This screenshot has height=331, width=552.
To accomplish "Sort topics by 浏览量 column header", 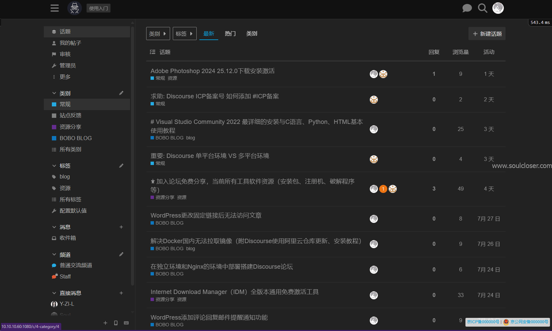I will tap(460, 52).
